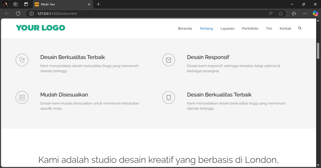Click the stethoscope feature icon
321x168 pixels.
[22, 60]
